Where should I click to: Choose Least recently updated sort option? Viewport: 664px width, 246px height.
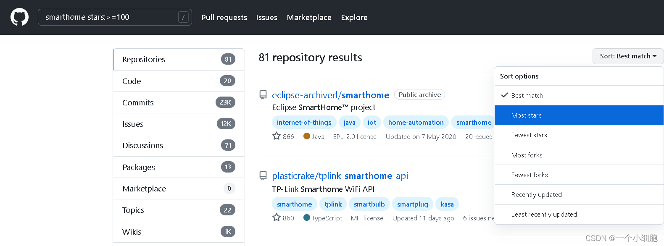coord(579,215)
